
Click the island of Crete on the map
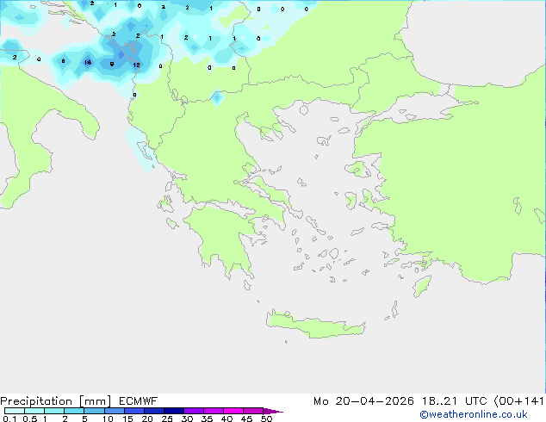point(313,325)
